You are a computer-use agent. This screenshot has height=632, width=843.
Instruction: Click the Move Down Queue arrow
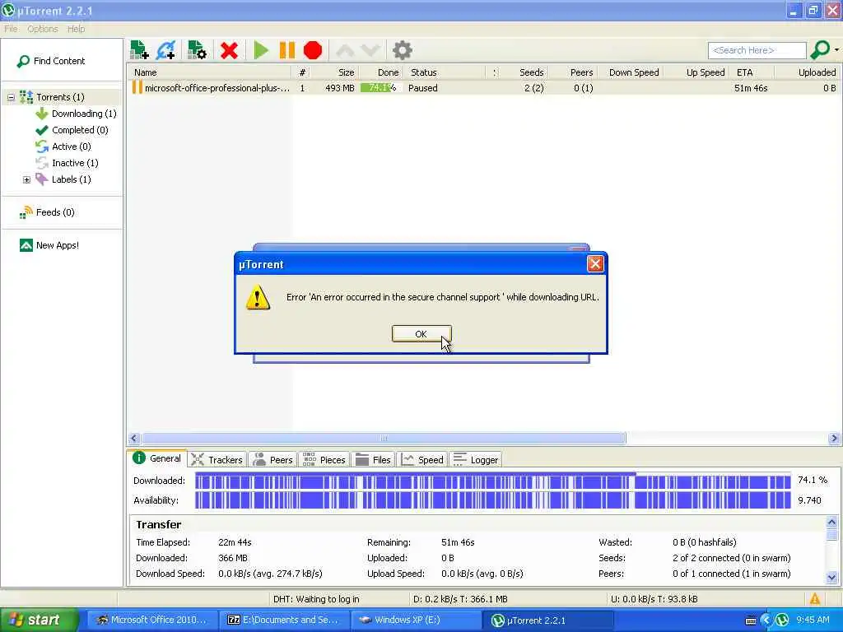(x=370, y=50)
